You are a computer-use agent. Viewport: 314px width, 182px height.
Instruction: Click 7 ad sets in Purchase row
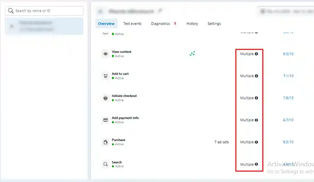pos(222,142)
